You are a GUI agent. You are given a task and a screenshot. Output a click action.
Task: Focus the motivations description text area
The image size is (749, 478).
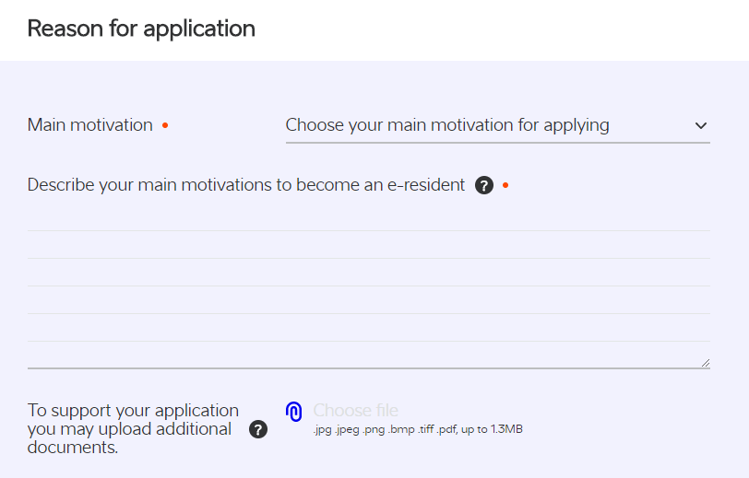[x=369, y=286]
